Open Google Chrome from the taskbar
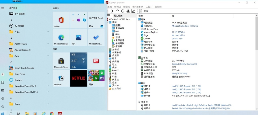Screen dimensions: 258x115 [x=52, y=113]
